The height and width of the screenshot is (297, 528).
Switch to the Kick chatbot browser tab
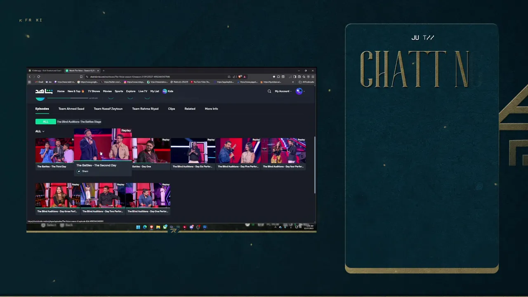pyautogui.click(x=45, y=71)
